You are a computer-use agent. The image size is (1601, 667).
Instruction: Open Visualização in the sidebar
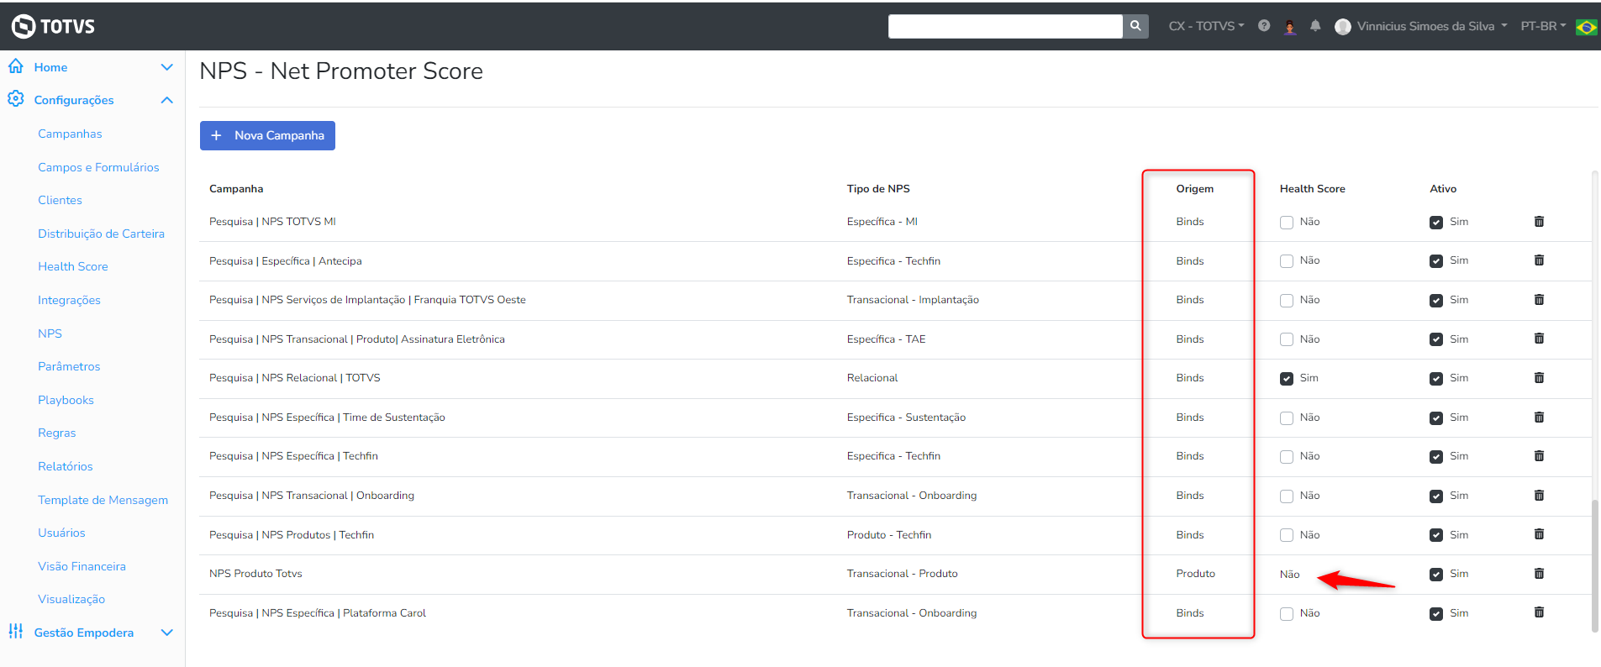[71, 599]
